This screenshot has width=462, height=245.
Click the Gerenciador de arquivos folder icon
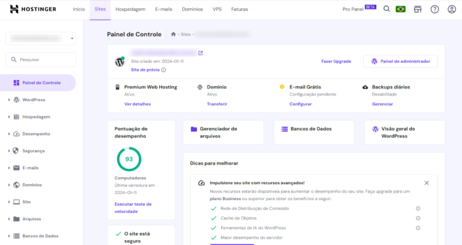pos(194,129)
